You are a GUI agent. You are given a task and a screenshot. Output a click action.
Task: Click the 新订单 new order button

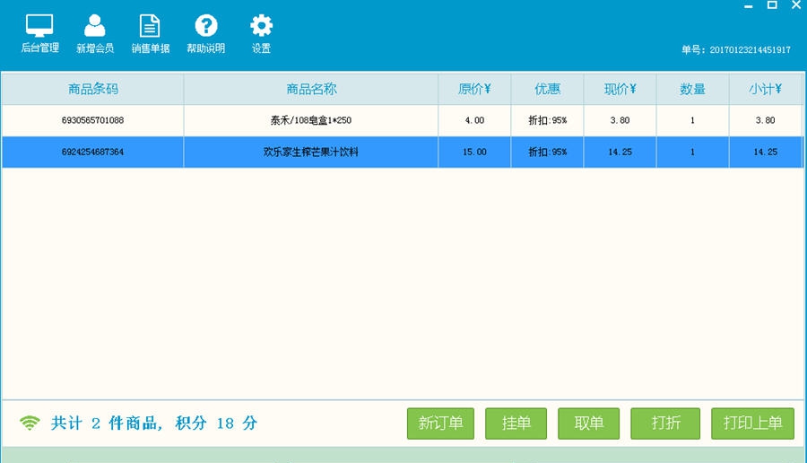[x=440, y=424]
